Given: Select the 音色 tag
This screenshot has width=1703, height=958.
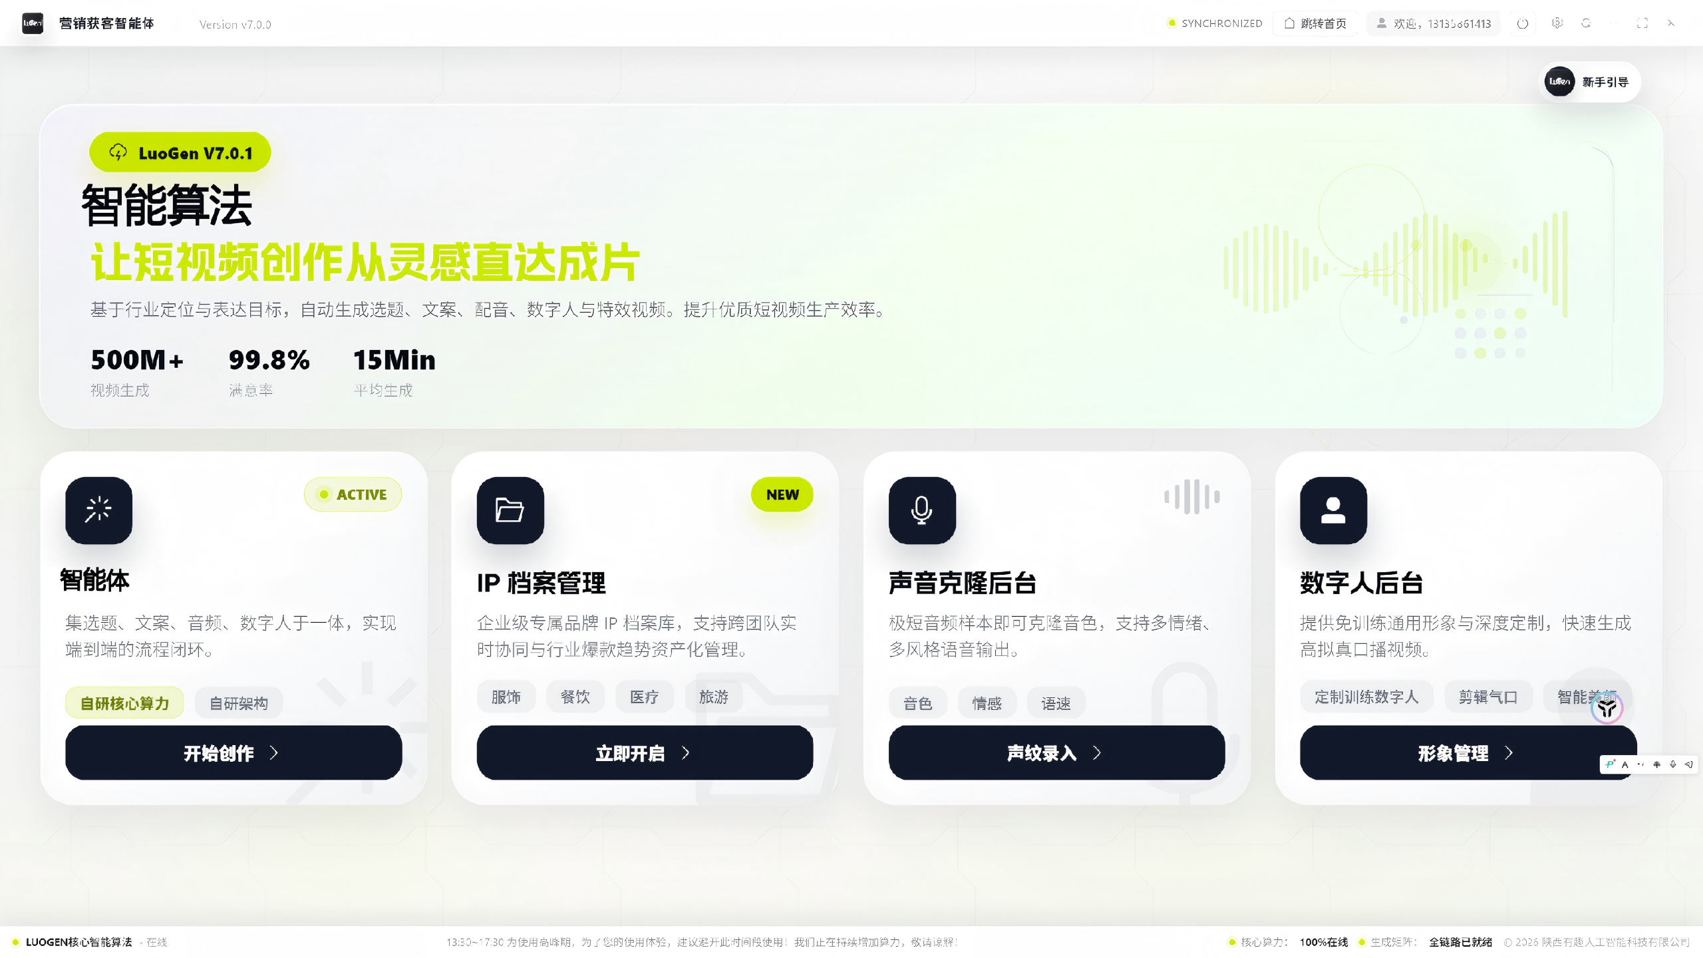Looking at the screenshot, I should [918, 703].
